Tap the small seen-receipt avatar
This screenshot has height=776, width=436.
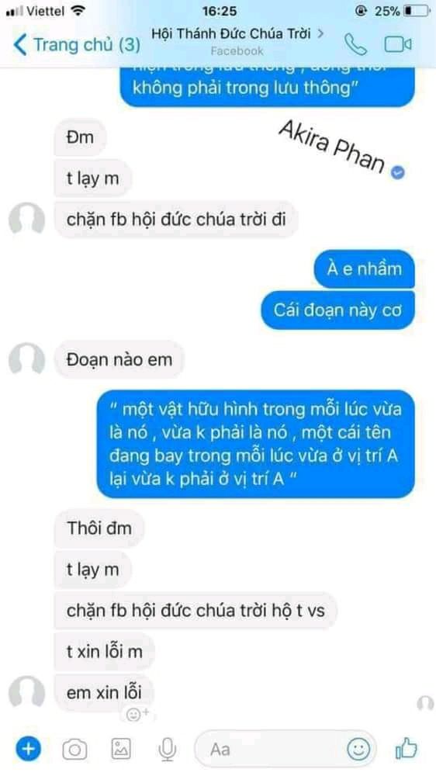[x=425, y=703]
